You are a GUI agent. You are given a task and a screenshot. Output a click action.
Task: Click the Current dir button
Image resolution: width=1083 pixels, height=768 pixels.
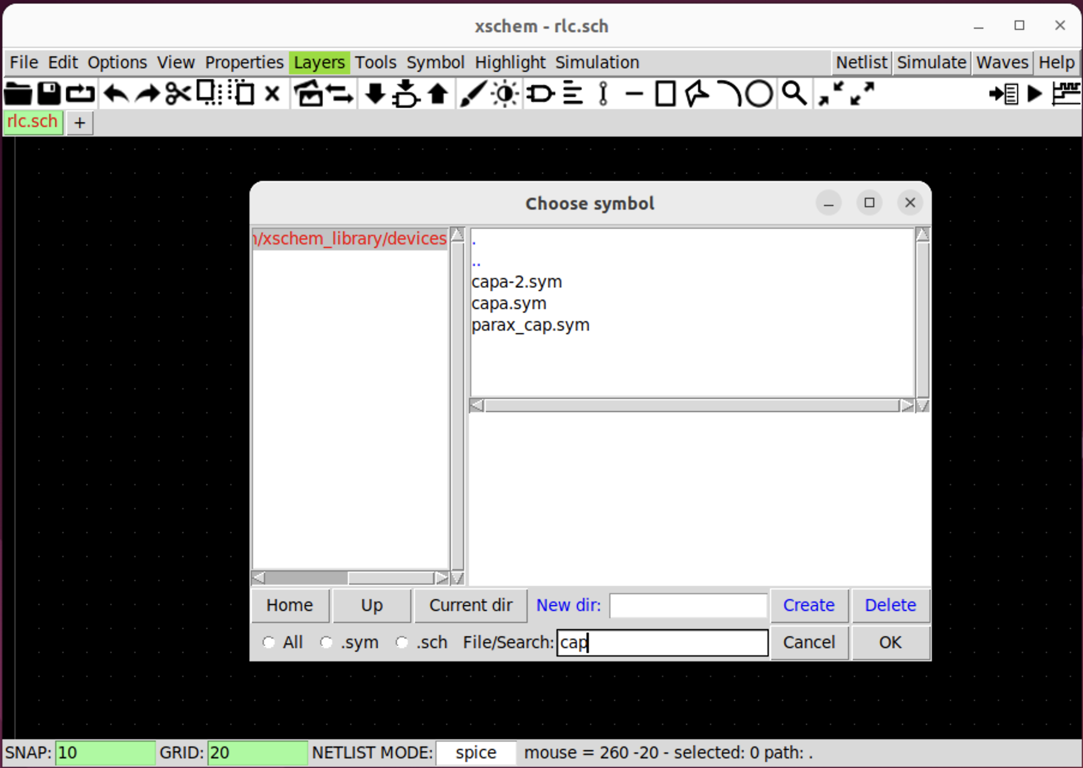[x=471, y=605]
